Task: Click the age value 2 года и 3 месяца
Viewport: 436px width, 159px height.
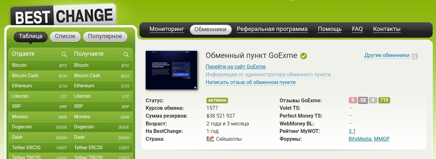Action: tap(228, 124)
